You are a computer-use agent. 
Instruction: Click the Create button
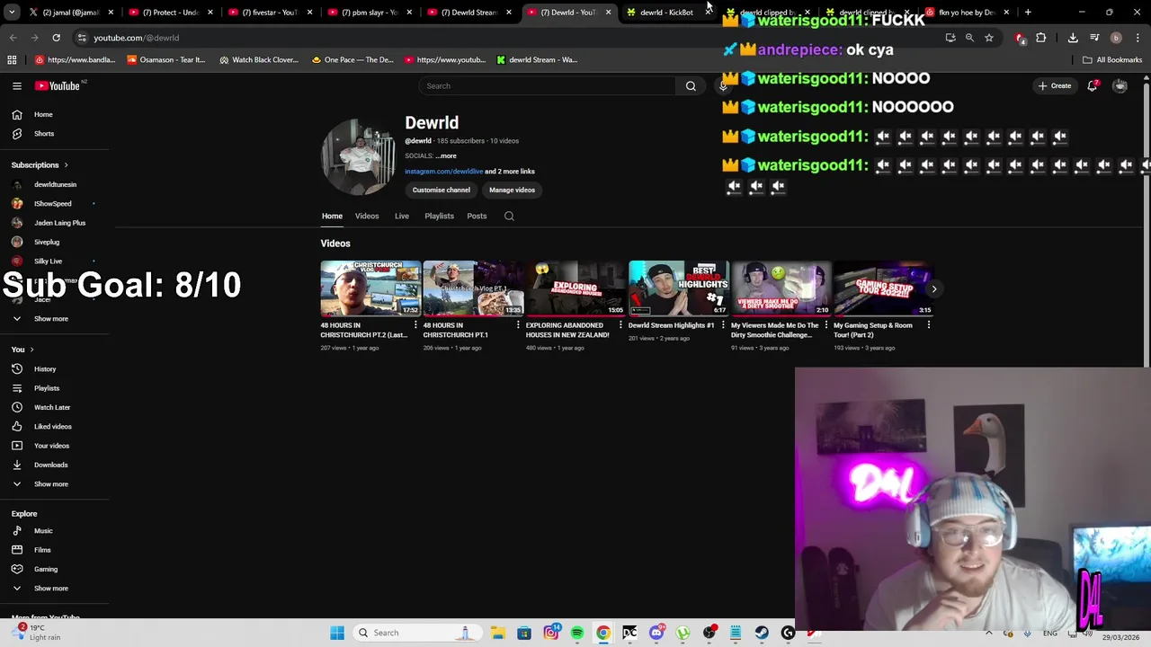[x=1054, y=85]
